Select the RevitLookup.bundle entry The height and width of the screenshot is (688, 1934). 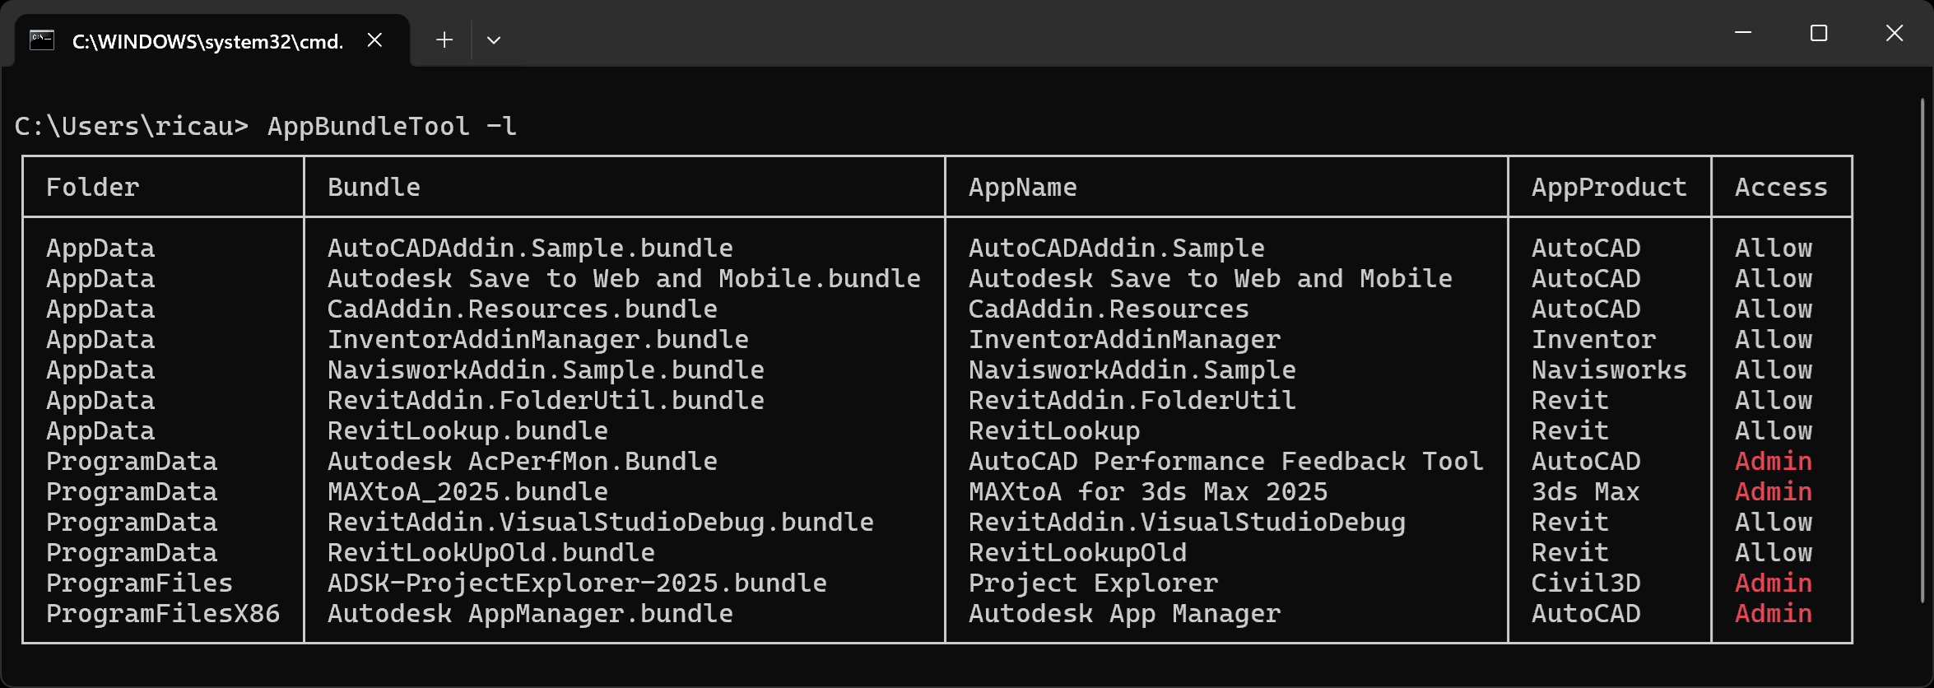(x=467, y=430)
